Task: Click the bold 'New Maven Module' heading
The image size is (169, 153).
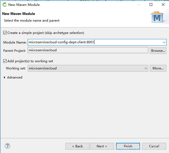Action: point(19,14)
